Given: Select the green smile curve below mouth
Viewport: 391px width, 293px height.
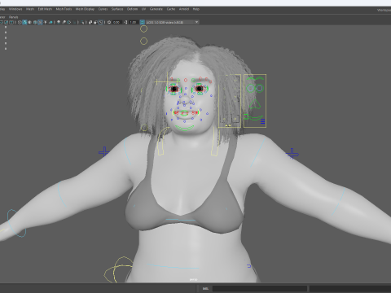Looking at the screenshot, I should [x=185, y=128].
